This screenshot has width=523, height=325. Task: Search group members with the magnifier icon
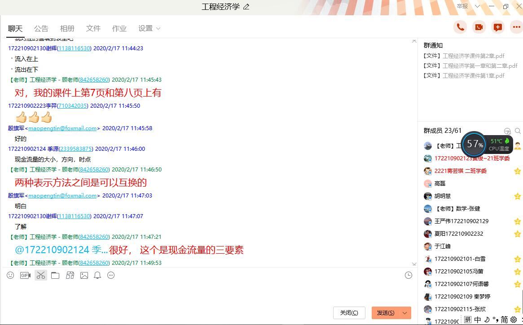[x=518, y=131]
